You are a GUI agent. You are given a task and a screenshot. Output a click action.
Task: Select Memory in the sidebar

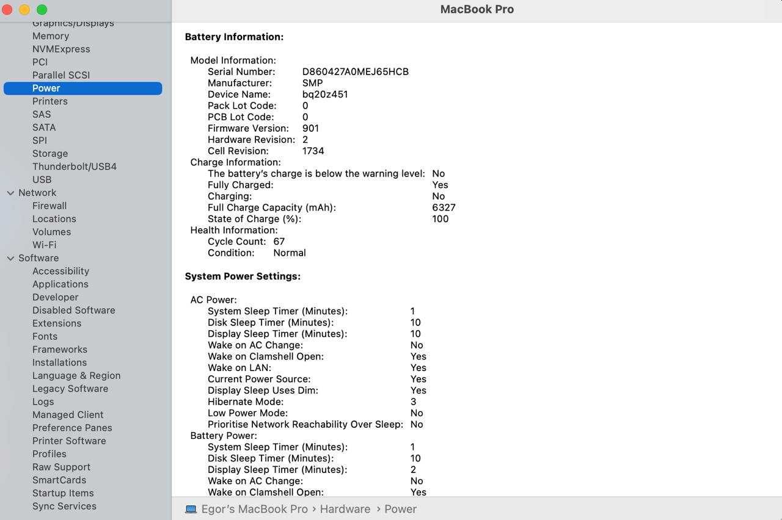51,36
